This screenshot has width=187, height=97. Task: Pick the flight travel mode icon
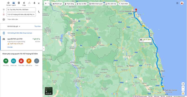(34, 3)
